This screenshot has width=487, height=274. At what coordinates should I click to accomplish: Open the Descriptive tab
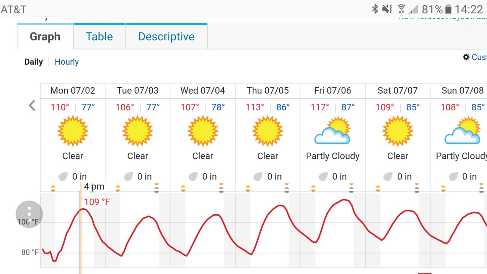pos(166,37)
